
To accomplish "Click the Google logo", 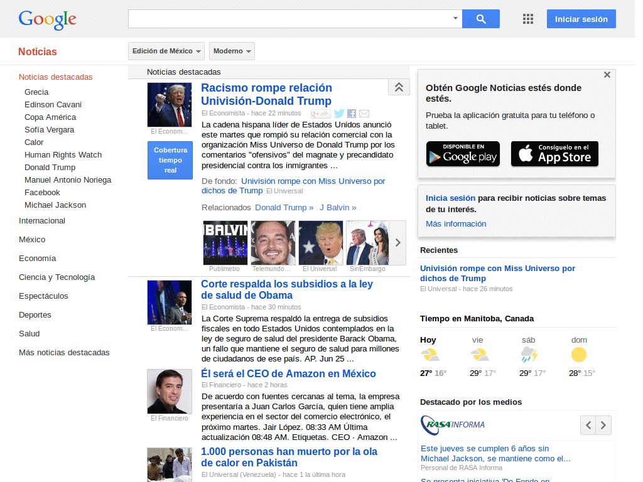I will coord(48,19).
